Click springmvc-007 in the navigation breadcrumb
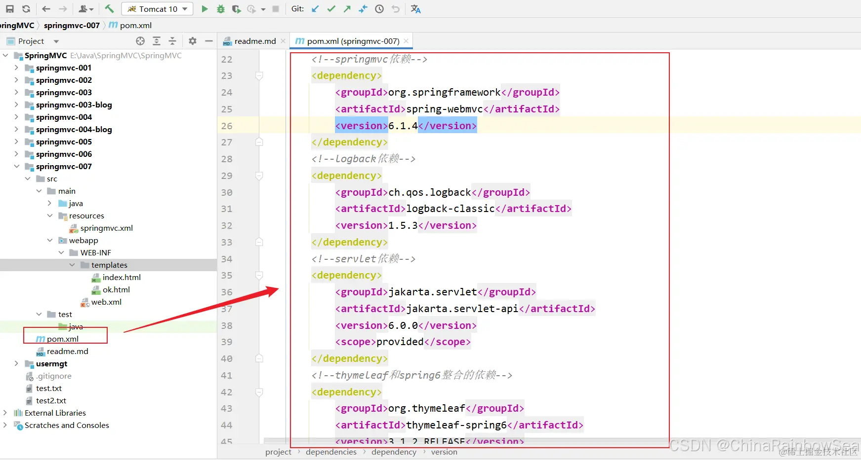Screen dimensions: 861x460 (x=72, y=25)
